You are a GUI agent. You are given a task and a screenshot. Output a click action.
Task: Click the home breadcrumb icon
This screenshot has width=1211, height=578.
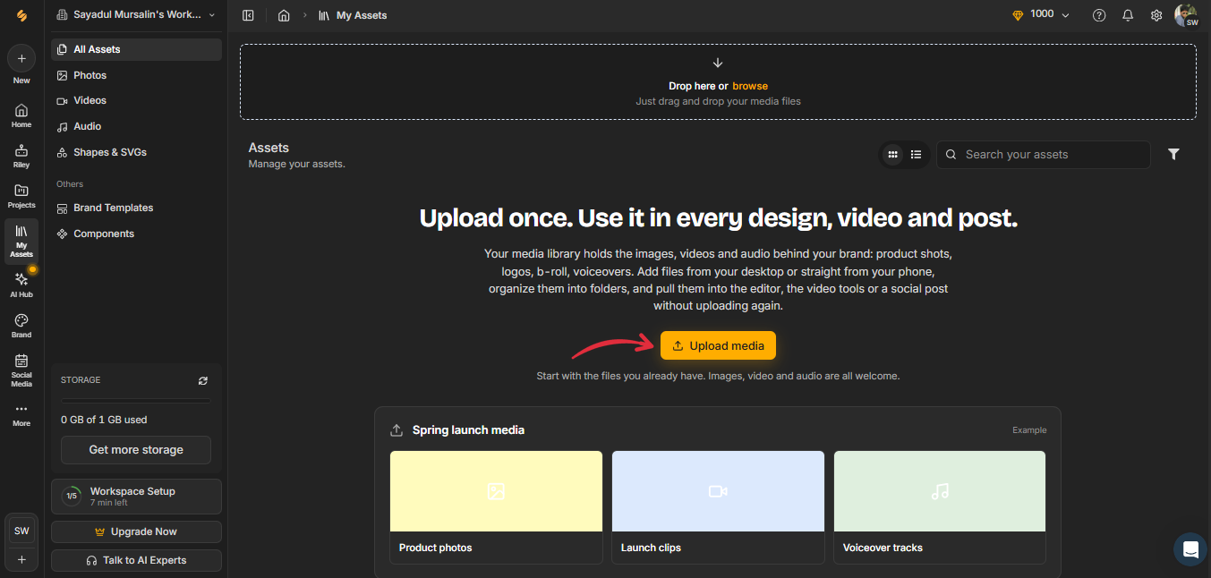tap(284, 15)
